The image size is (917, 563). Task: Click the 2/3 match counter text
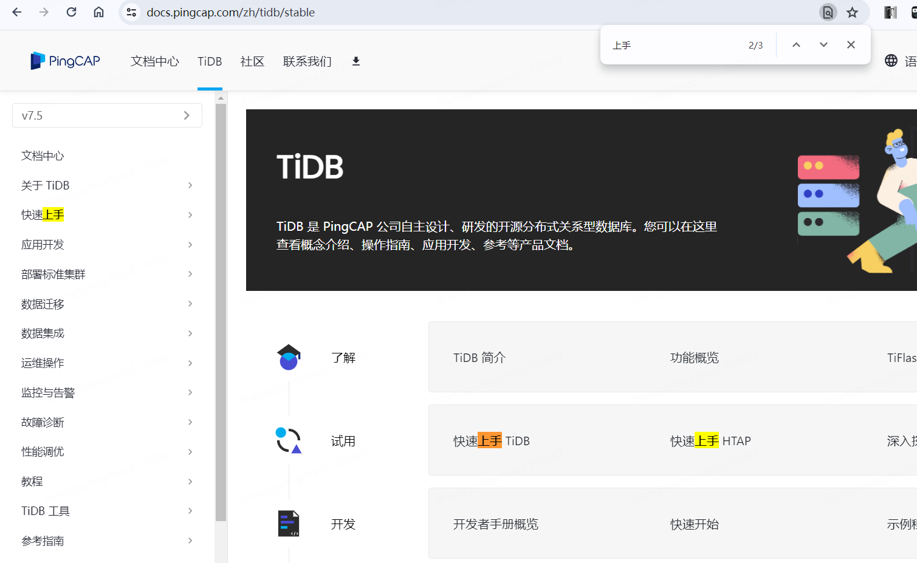tap(755, 46)
